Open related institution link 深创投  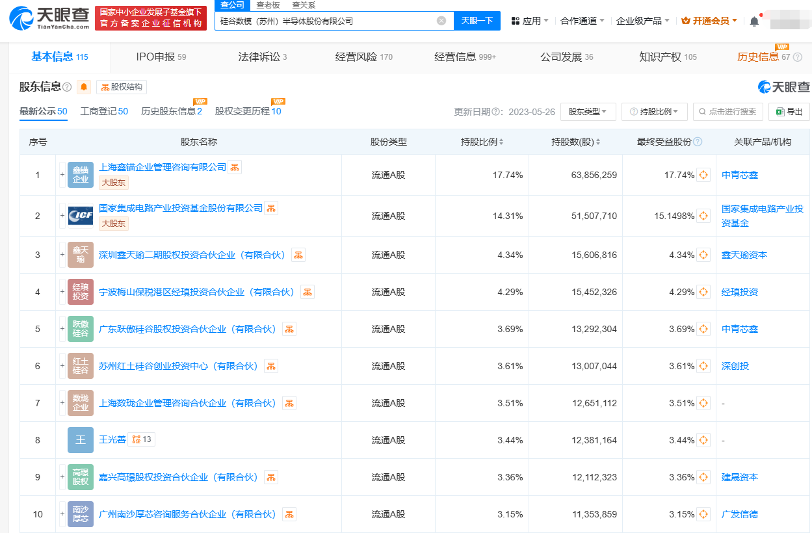[735, 366]
